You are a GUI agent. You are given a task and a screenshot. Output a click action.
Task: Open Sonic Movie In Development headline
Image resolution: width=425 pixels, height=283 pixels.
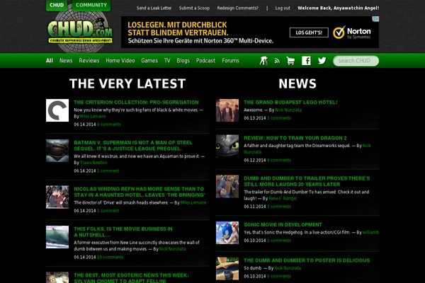pyautogui.click(x=283, y=225)
